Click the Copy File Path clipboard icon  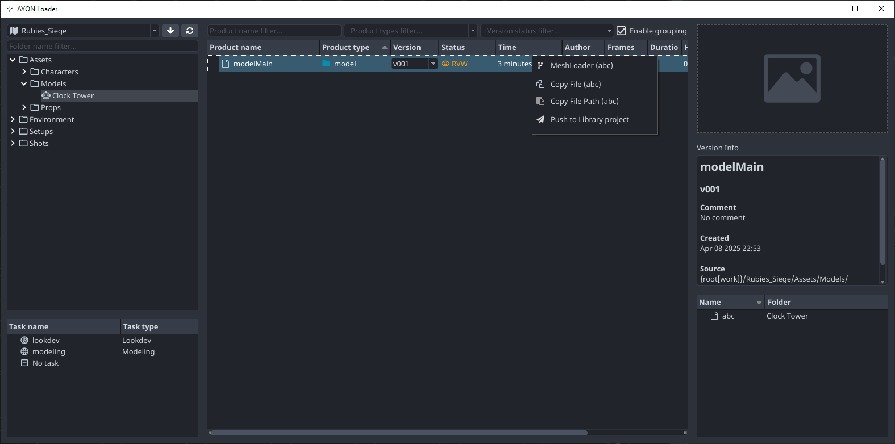[540, 101]
